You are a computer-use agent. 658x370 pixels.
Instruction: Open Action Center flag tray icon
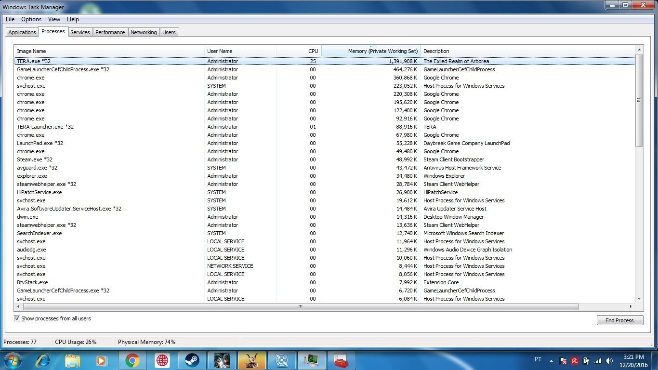pos(563,360)
